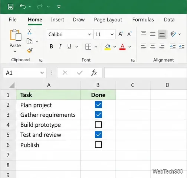Viewport: 187px width, 178px height.
Task: Click inside the formula bar field
Action: (x=145, y=73)
